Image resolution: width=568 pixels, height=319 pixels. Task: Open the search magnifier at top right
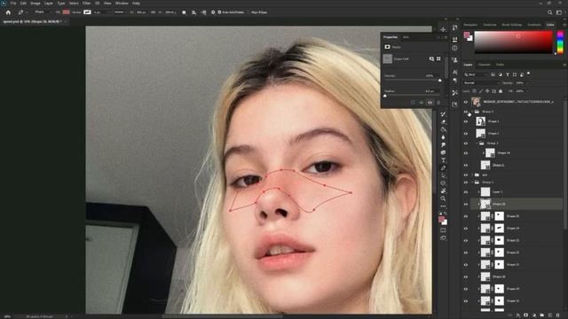click(x=550, y=12)
